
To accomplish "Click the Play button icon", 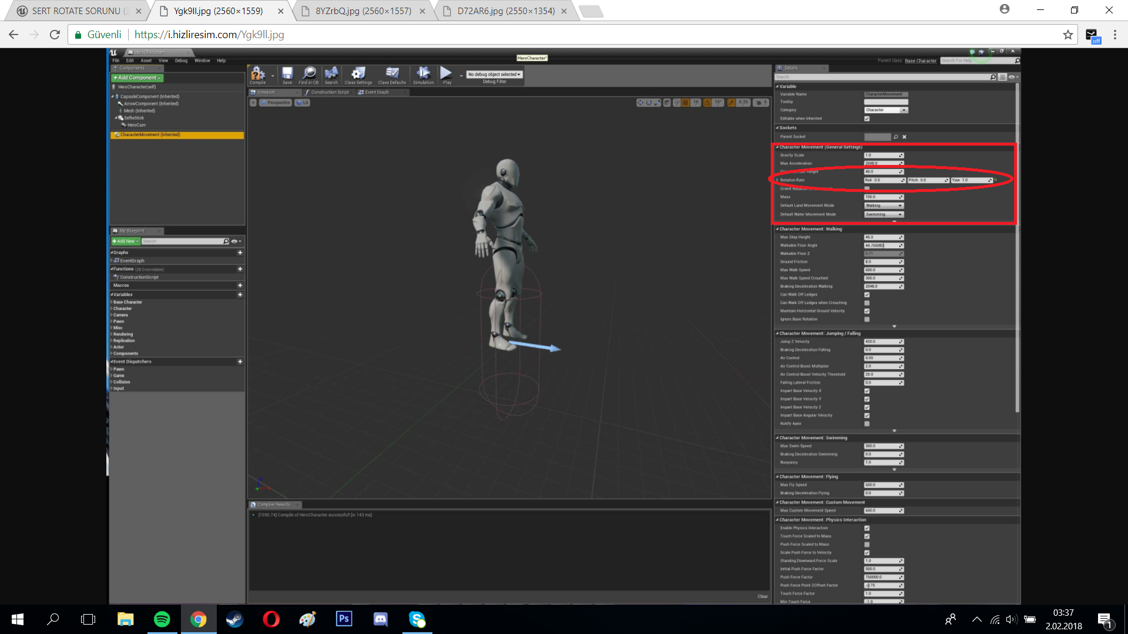I will pyautogui.click(x=446, y=75).
